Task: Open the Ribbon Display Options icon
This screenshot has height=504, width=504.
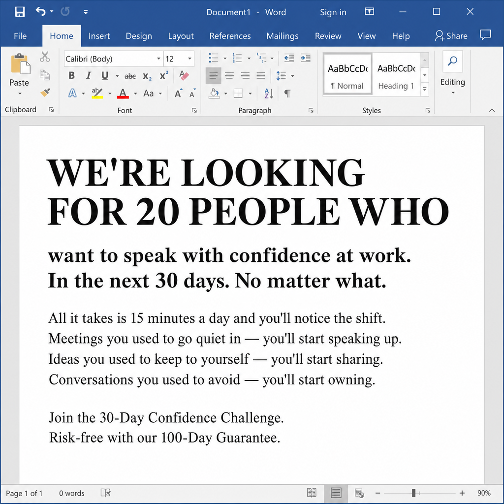Action: tap(369, 12)
